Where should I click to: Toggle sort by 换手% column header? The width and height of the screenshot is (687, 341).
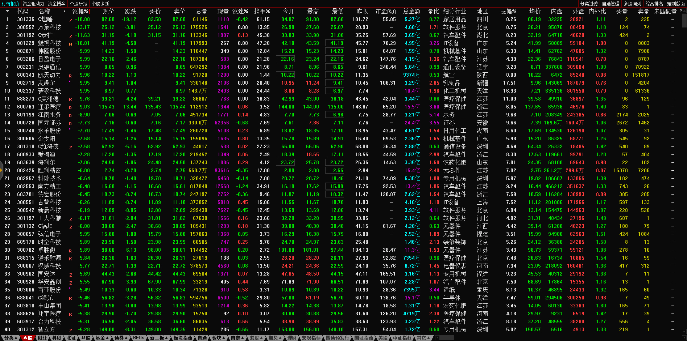(262, 12)
